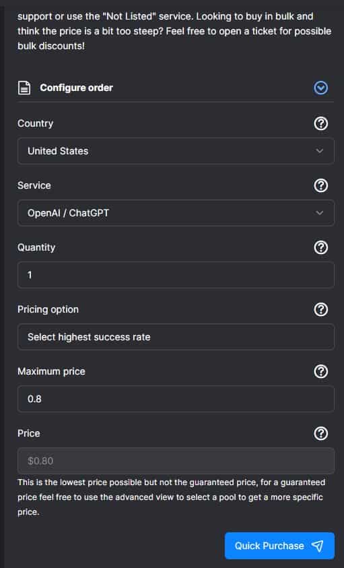Viewport: 344px width, 568px height.
Task: Click the Configure order heading text
Action: click(x=76, y=88)
